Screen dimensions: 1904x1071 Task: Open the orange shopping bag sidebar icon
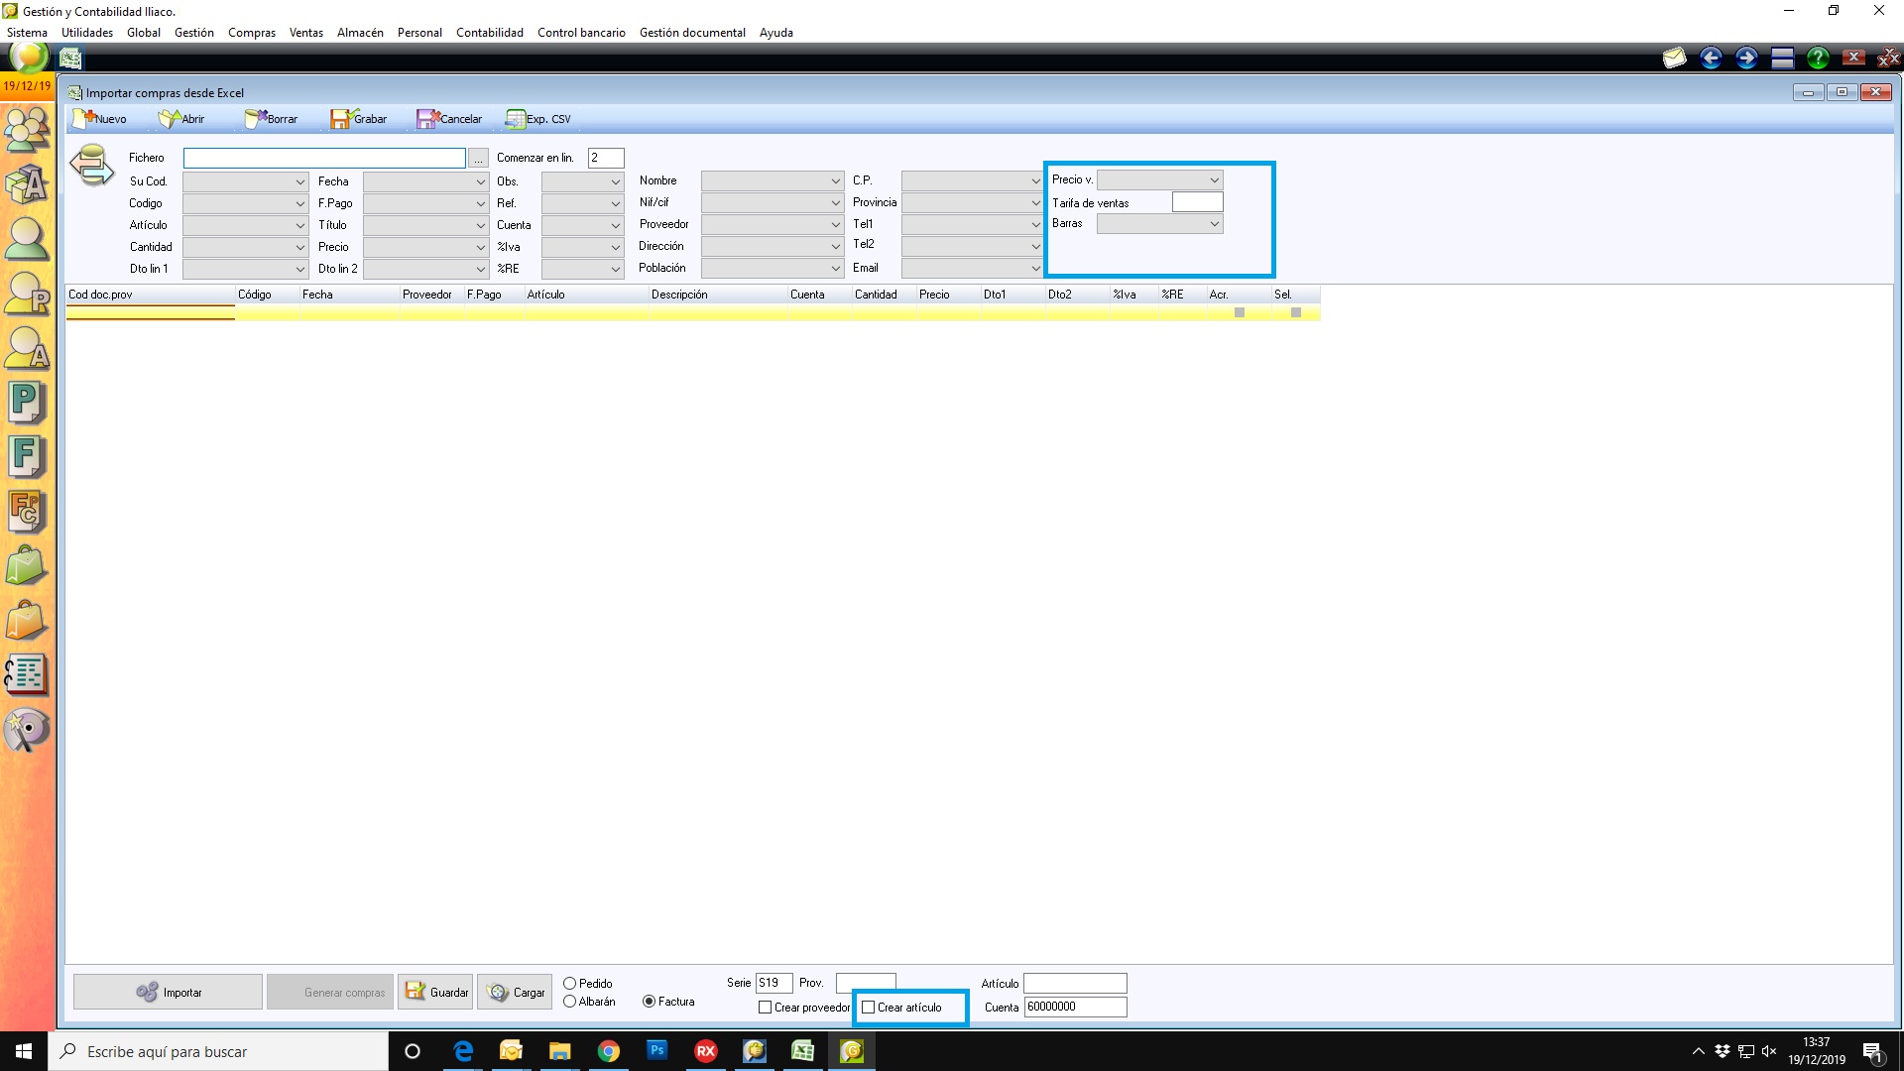tap(27, 621)
